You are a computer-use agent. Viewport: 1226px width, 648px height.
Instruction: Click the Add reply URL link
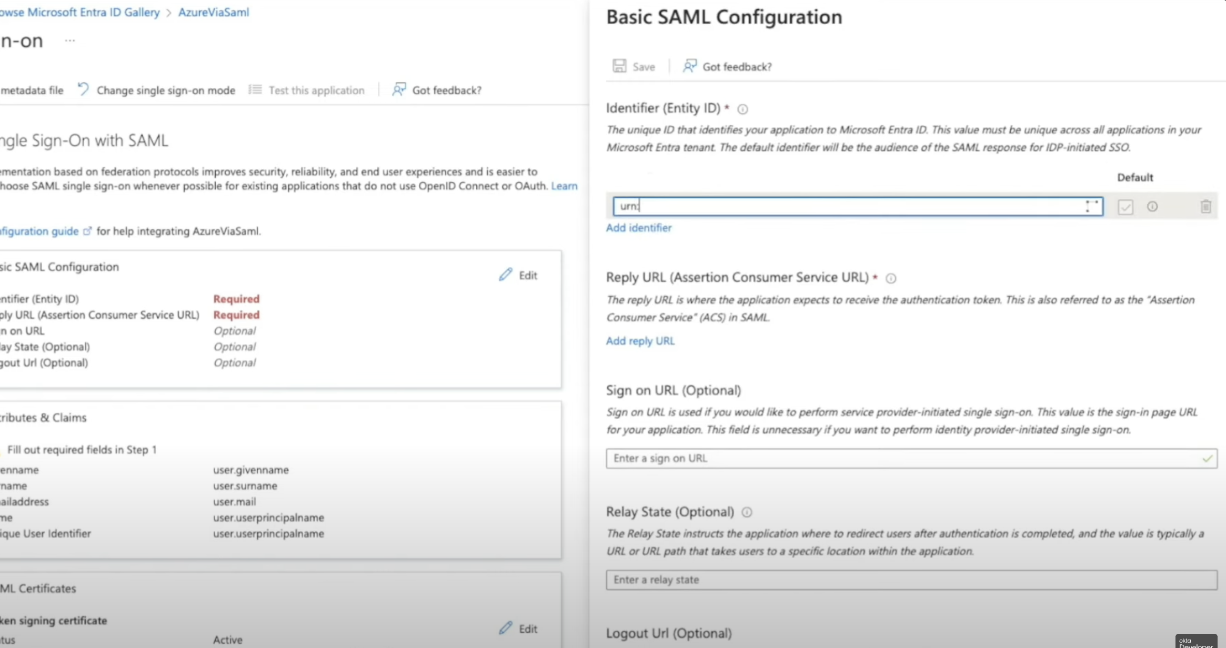click(640, 341)
